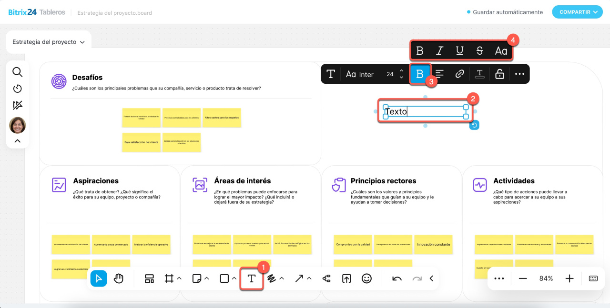610x308 pixels.
Task: Toggle Italic in formatting popup
Action: 440,51
